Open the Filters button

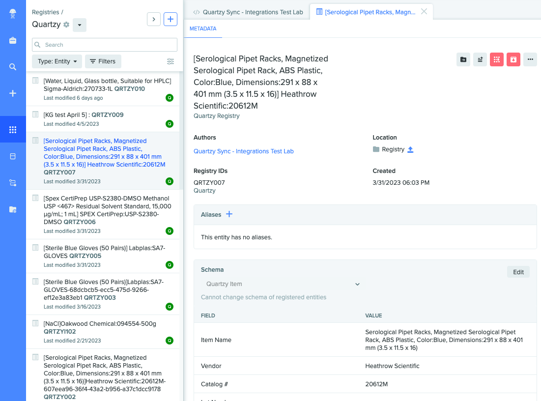pyautogui.click(x=103, y=61)
